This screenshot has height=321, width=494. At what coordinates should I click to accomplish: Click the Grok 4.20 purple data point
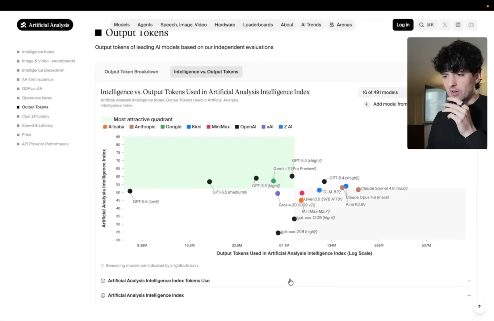(x=278, y=194)
